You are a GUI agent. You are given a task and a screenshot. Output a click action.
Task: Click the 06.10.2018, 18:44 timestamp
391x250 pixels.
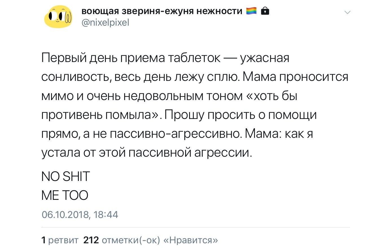80,215
